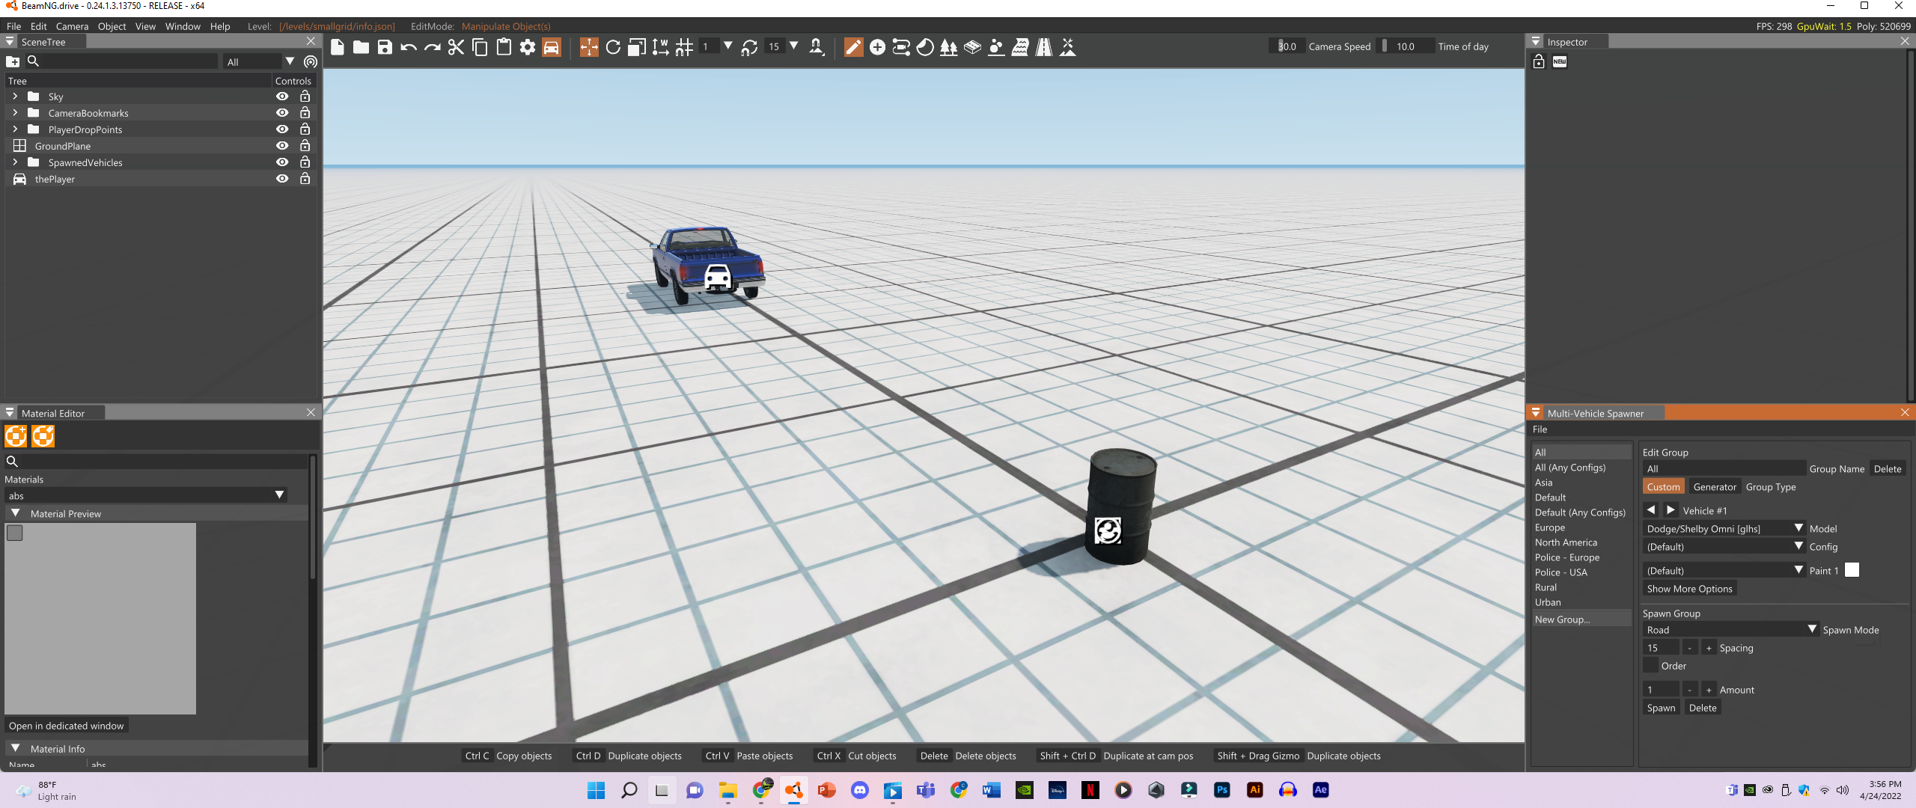Open the Spawn Mode Road dropdown
The image size is (1916, 808).
point(1731,630)
